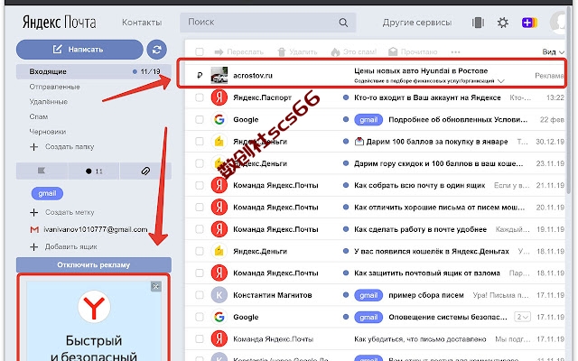Click Создать метку link
578x361 pixels.
pyautogui.click(x=62, y=212)
